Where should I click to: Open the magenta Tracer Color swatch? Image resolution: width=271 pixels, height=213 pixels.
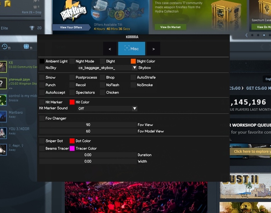pos(72,148)
